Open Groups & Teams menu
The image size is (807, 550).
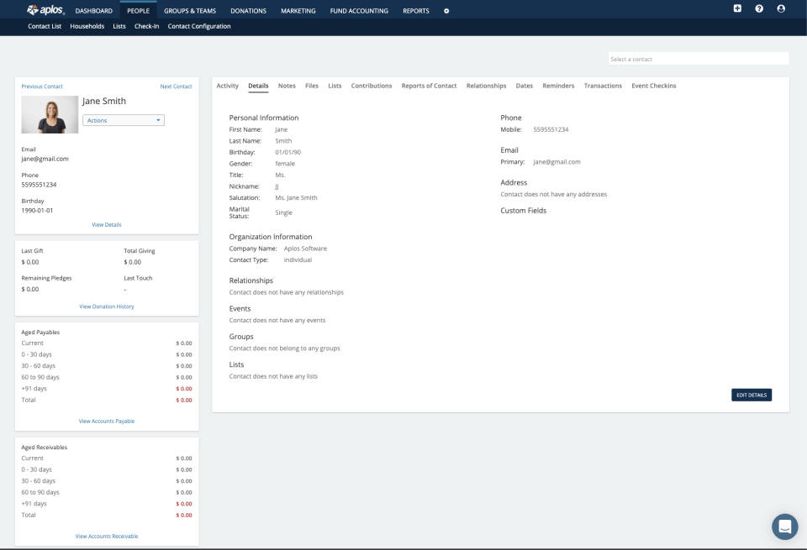click(x=190, y=11)
